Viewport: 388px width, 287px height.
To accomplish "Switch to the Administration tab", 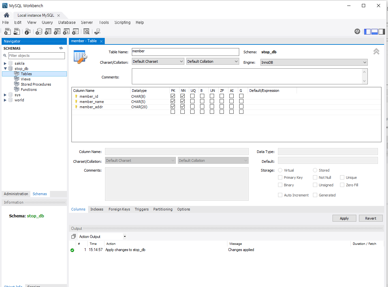I will [16, 194].
